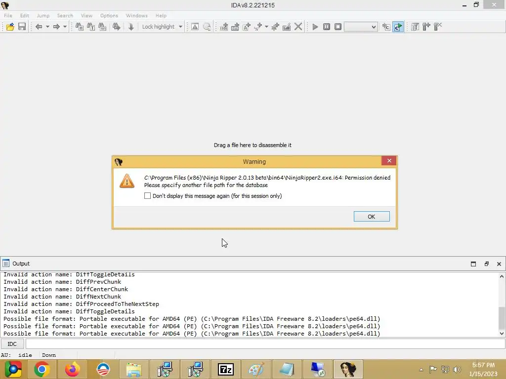Click the Convert to data icon

tap(235, 27)
